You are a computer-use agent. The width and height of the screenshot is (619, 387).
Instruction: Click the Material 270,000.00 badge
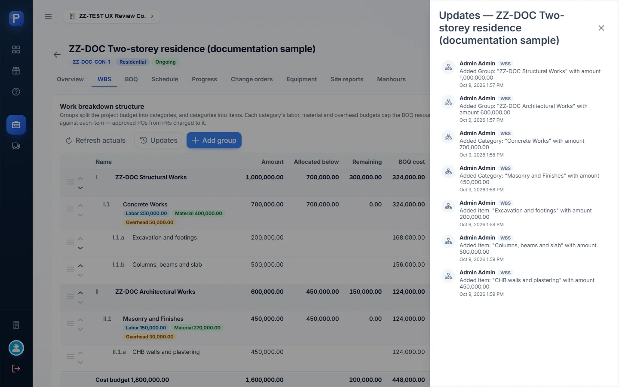[197, 328]
